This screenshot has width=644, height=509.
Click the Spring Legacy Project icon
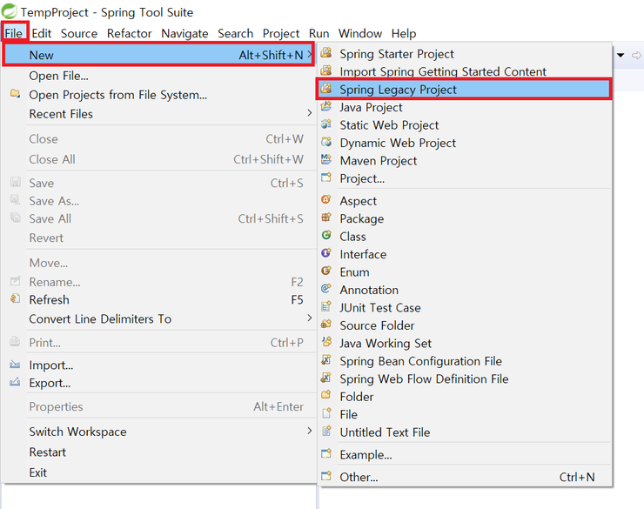click(x=326, y=90)
